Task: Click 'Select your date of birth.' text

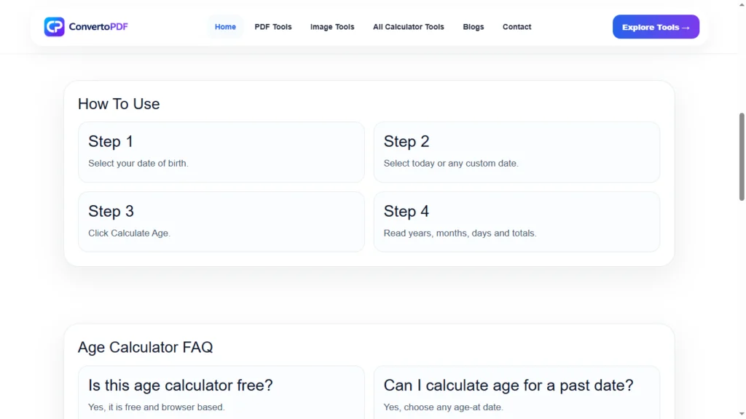Action: click(138, 164)
